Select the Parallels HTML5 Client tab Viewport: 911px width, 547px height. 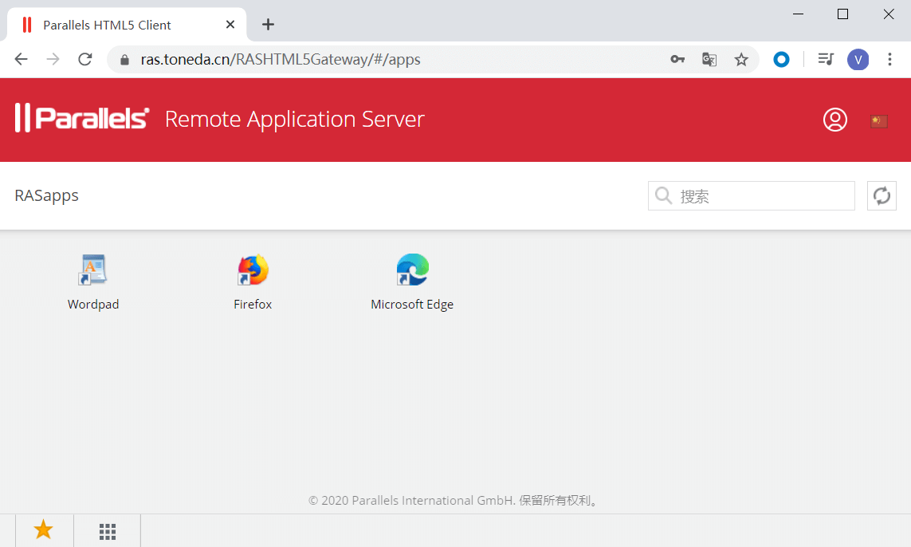(x=127, y=25)
